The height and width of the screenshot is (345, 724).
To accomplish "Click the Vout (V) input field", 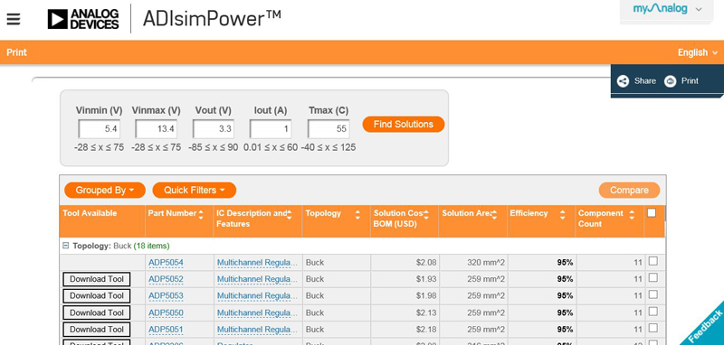I will tap(214, 129).
